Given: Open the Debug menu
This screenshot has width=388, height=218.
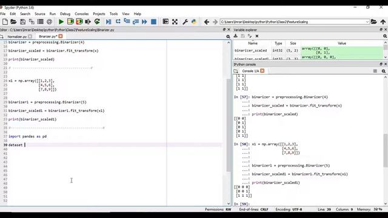Looking at the screenshot, I should point(65,14).
